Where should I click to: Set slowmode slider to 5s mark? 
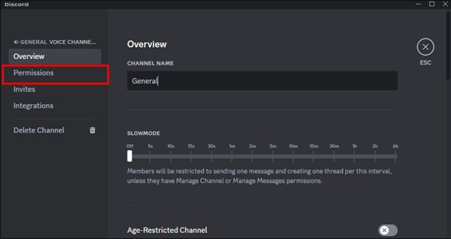[x=150, y=156]
